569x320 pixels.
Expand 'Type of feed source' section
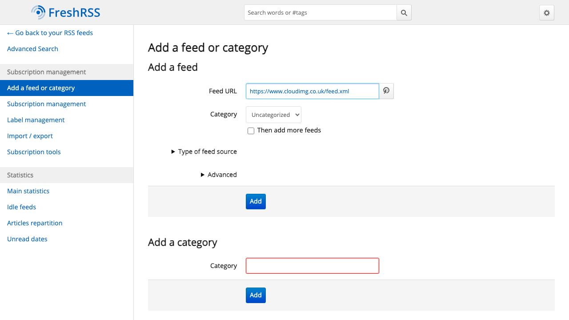click(204, 152)
